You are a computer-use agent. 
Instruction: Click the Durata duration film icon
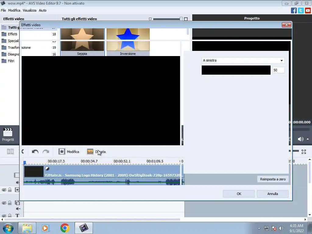tap(90, 152)
